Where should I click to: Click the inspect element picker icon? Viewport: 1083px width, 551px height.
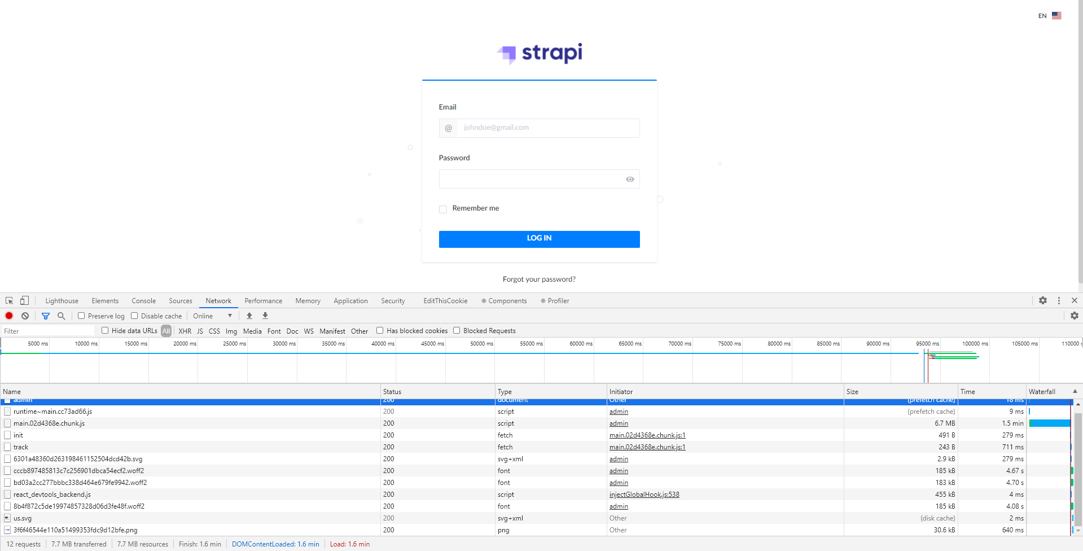9,301
